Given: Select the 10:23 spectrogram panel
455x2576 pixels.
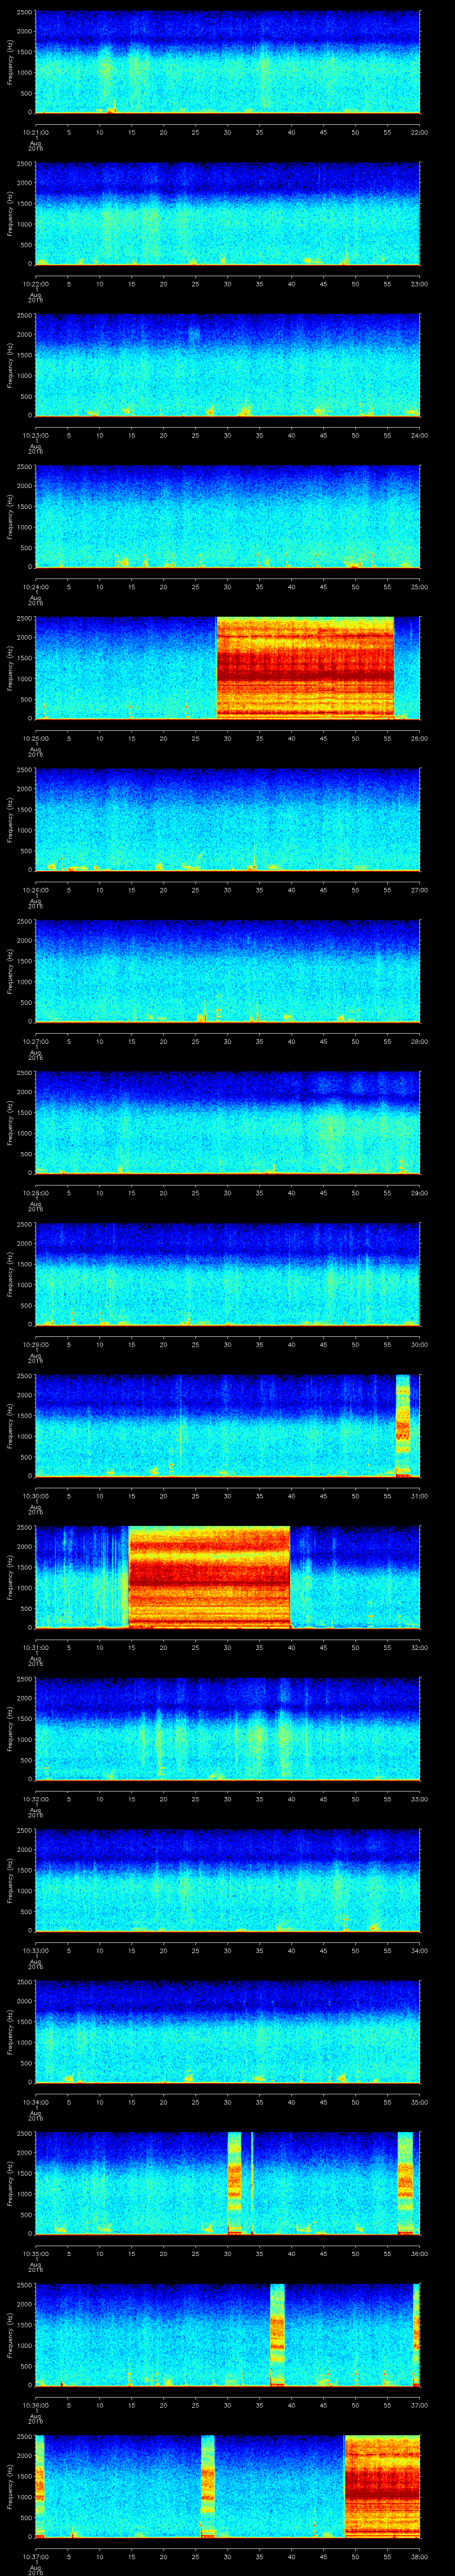Looking at the screenshot, I should (x=227, y=364).
